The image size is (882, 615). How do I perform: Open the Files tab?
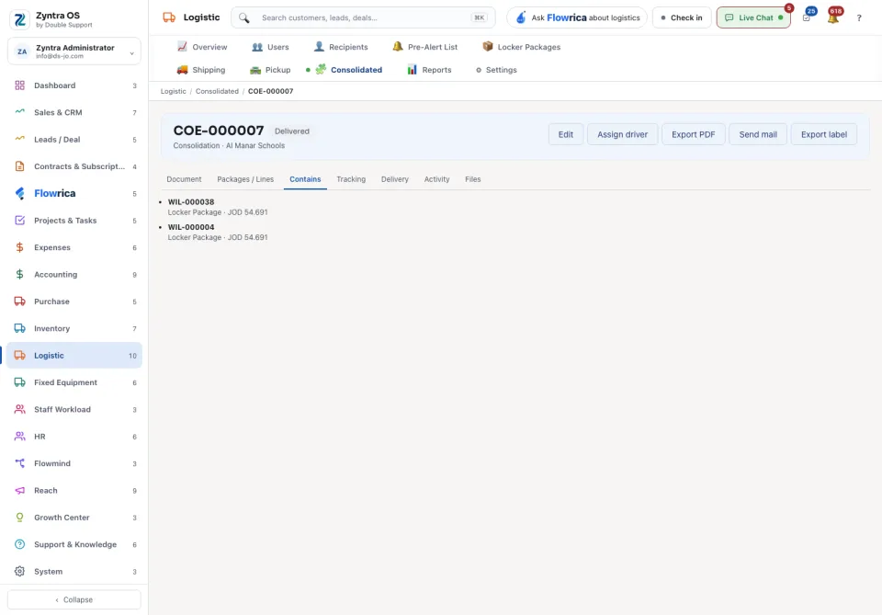click(x=473, y=179)
